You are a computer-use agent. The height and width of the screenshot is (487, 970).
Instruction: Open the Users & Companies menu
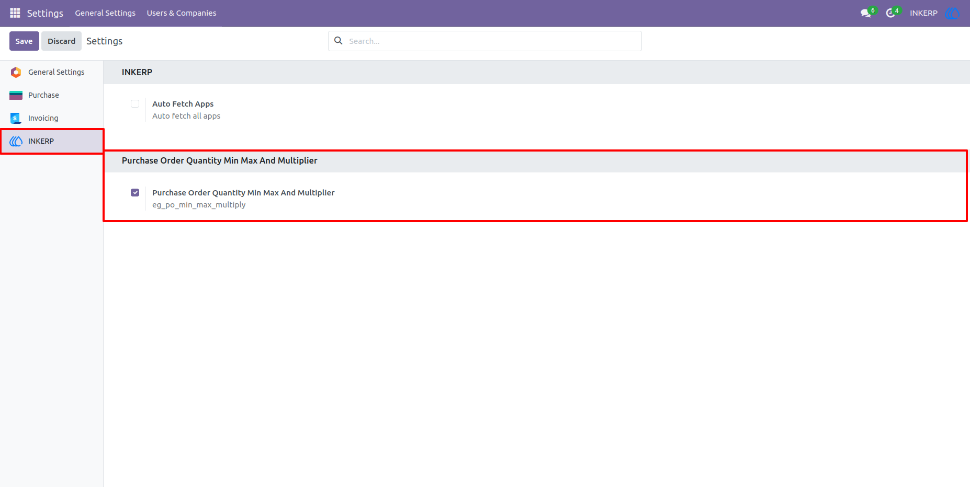[182, 13]
